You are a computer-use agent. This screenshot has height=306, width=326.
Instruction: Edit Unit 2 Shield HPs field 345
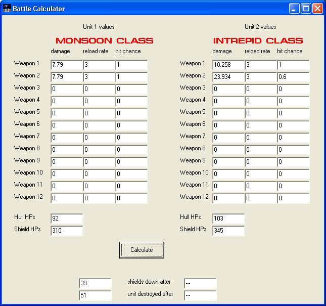(x=228, y=231)
